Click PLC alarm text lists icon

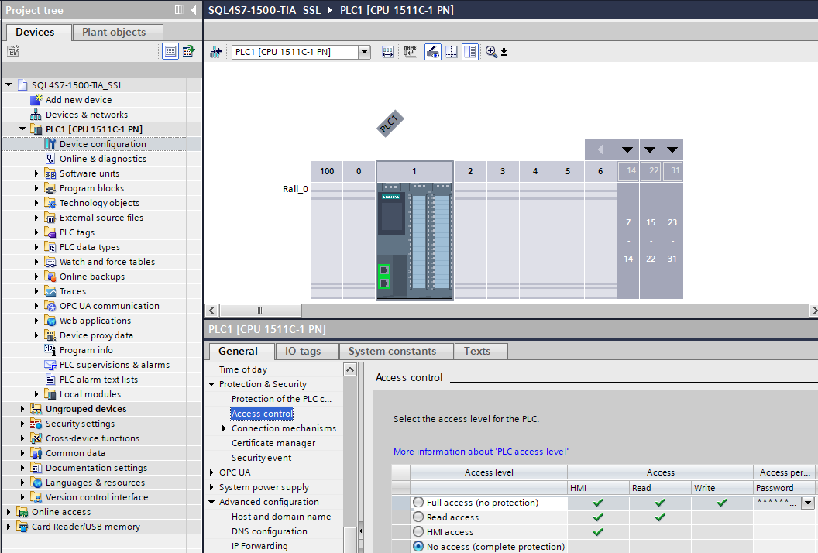coord(50,380)
